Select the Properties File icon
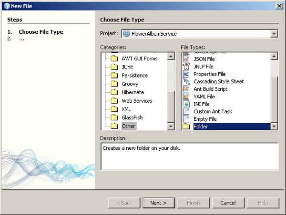Image resolution: width=286 pixels, height=215 pixels. click(186, 74)
